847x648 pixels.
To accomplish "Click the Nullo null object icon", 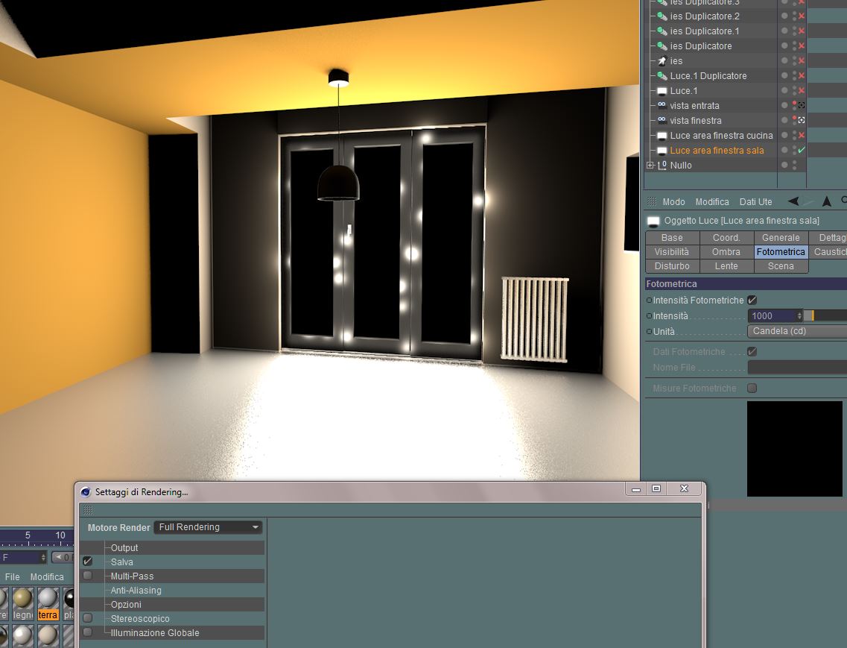I will [662, 166].
